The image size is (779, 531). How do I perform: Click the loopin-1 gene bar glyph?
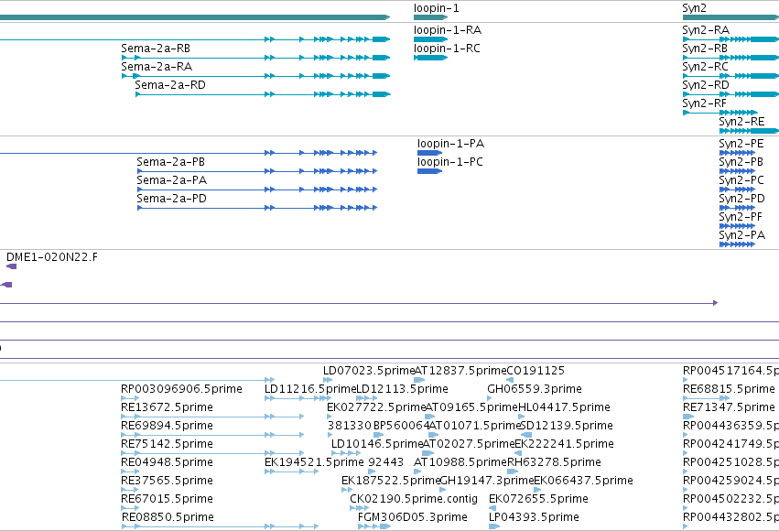pos(430,17)
